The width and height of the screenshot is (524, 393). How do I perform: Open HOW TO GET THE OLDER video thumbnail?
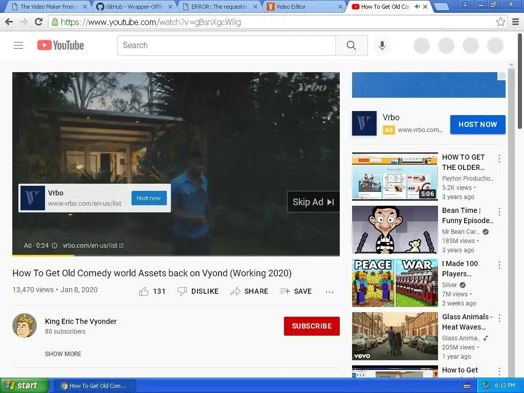coord(395,177)
